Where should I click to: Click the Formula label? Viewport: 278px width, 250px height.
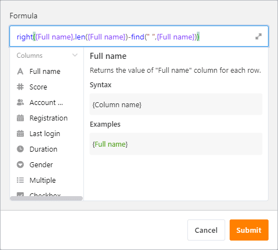(23, 16)
